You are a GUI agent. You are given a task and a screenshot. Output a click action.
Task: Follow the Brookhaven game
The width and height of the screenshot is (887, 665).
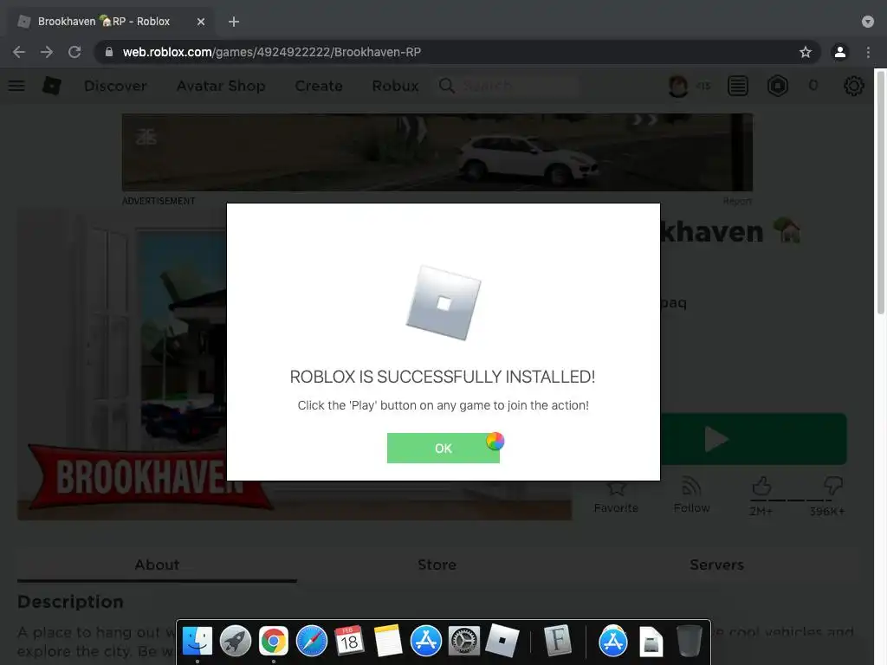pos(691,496)
